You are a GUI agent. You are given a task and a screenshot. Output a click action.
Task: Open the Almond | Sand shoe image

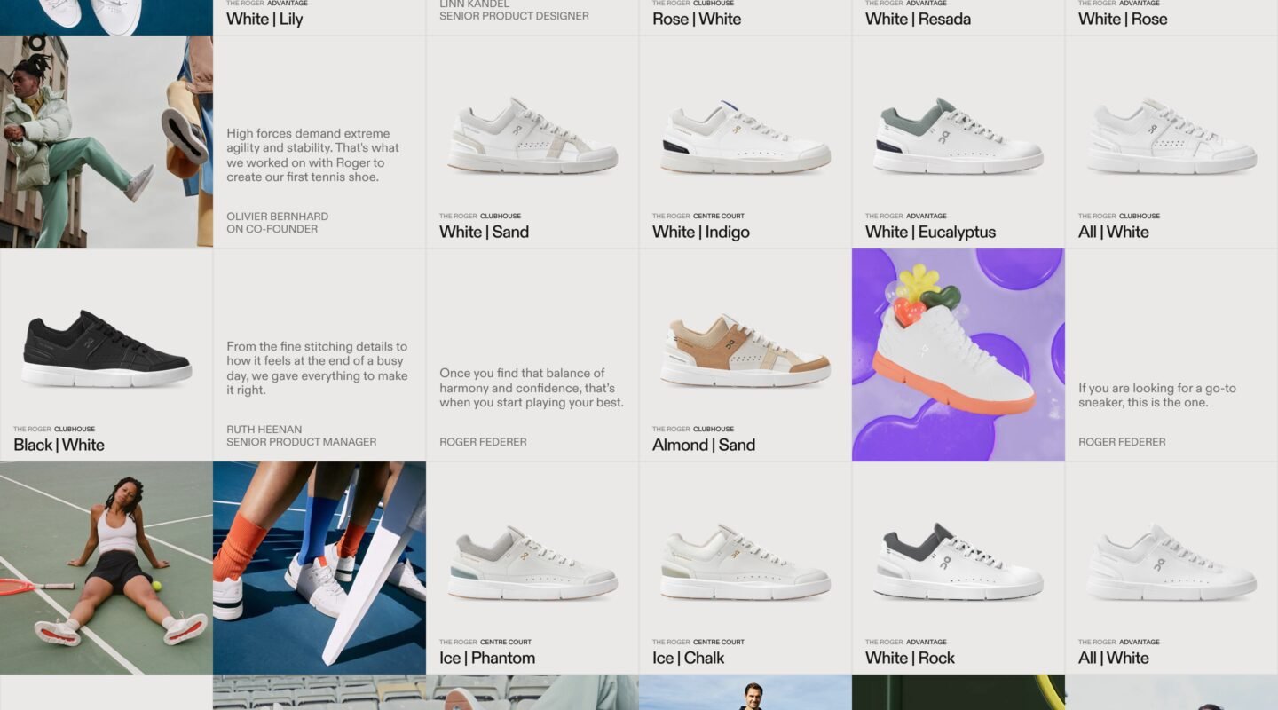point(745,350)
